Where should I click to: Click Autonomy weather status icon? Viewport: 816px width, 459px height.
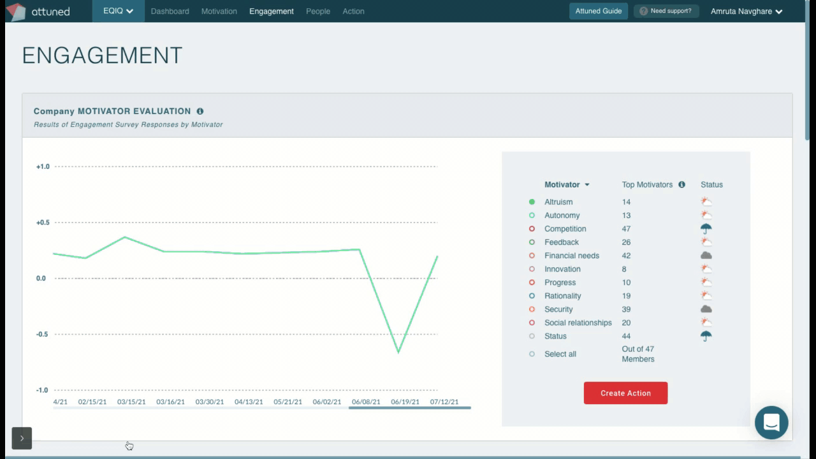706,215
